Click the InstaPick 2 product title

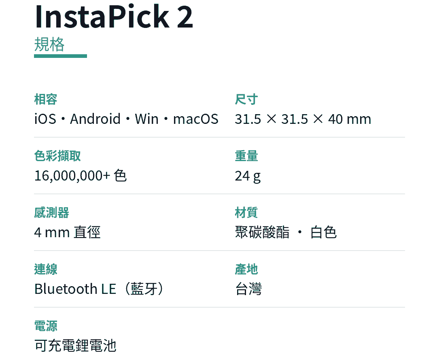(114, 17)
